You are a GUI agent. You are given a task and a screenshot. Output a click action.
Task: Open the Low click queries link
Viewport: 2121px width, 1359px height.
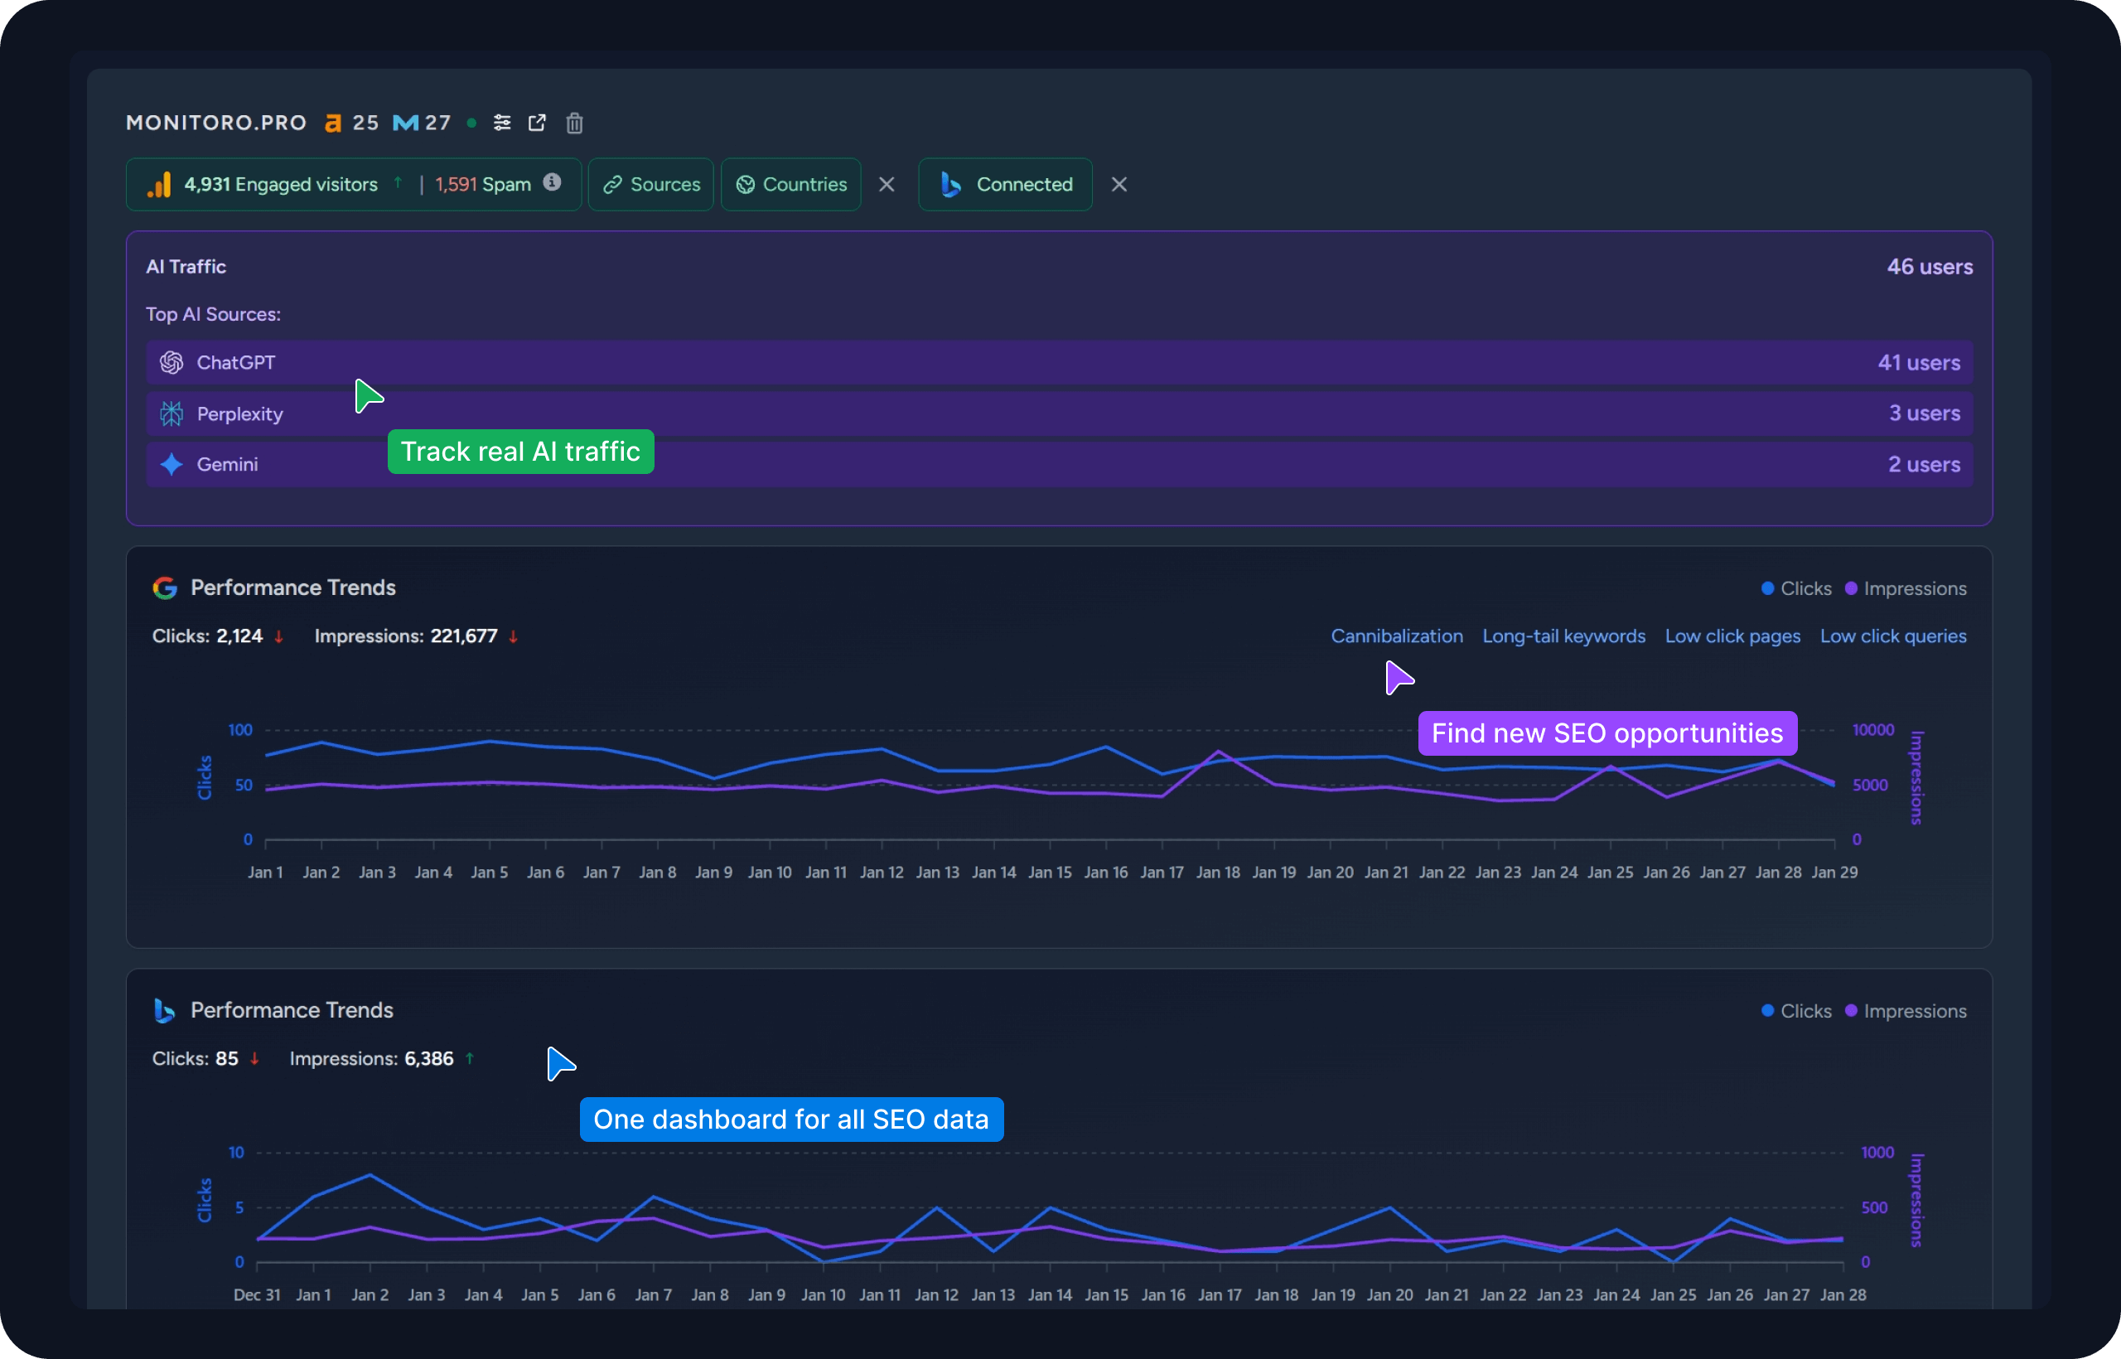1892,636
